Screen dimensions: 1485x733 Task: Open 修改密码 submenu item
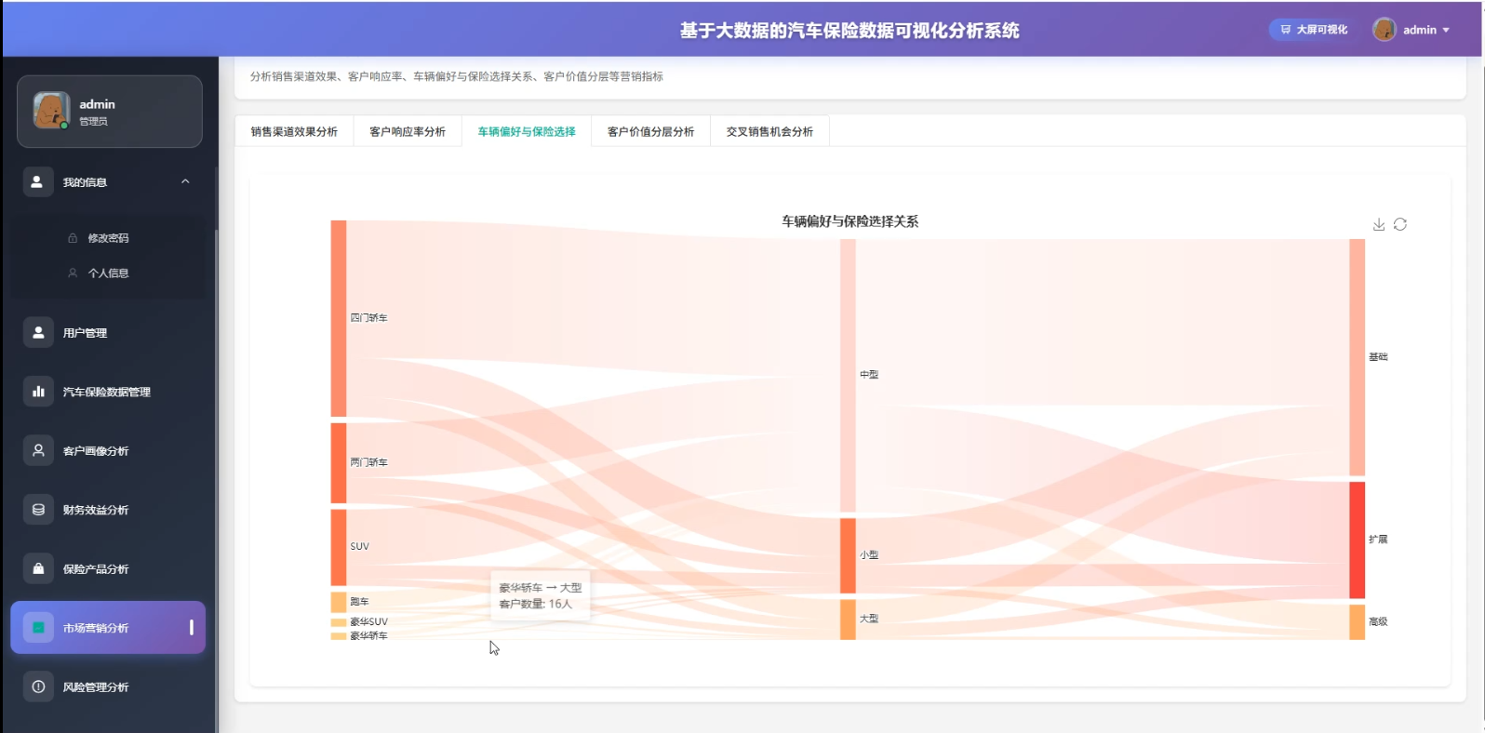coord(108,238)
